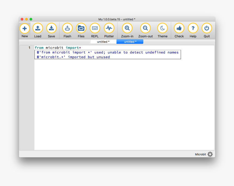Quit the Mu editor
Image resolution: width=234 pixels, height=186 pixels.
click(x=207, y=30)
